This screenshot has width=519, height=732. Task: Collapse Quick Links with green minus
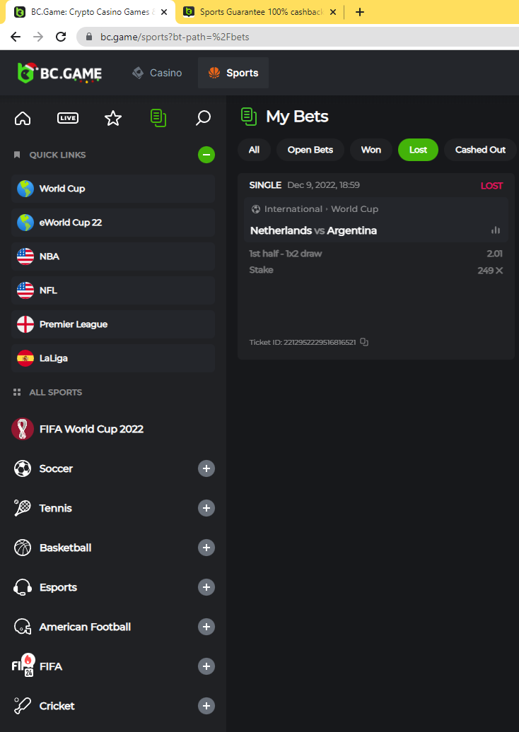tap(206, 155)
